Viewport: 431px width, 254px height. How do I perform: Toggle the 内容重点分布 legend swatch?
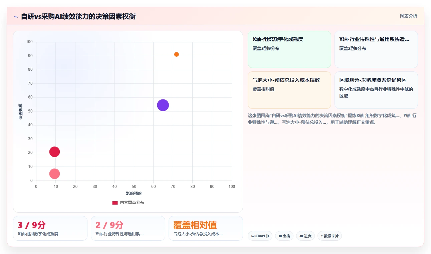115,203
